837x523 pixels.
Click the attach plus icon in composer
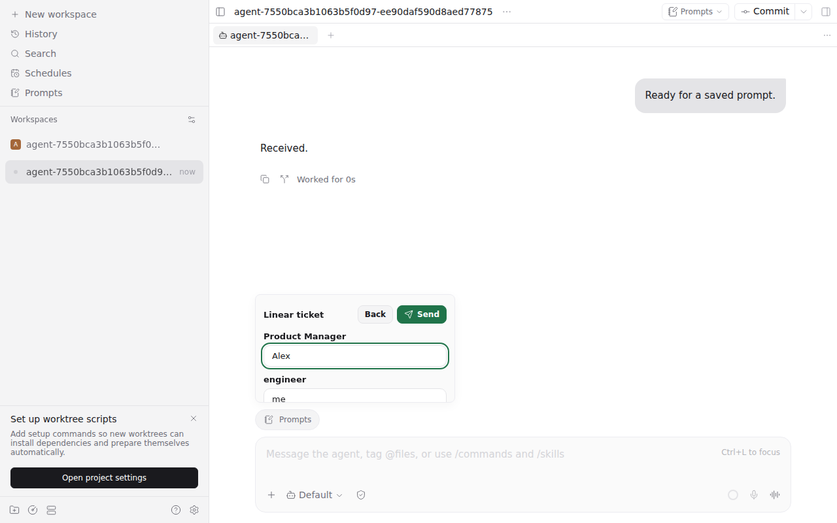(271, 495)
